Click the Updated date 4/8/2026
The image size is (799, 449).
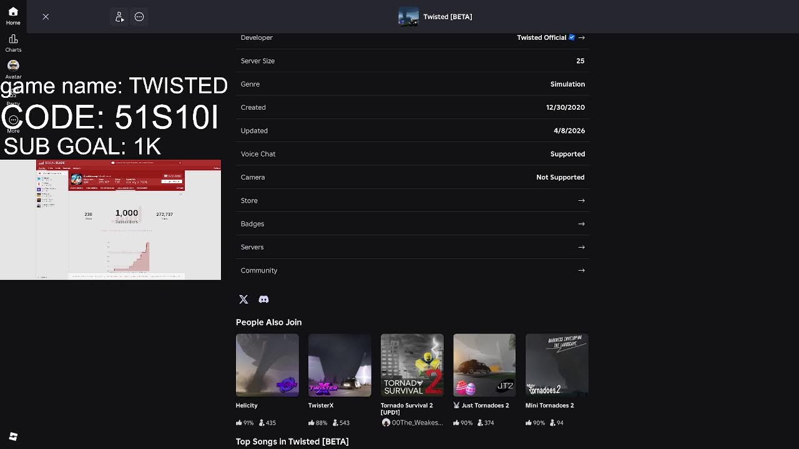click(x=569, y=130)
